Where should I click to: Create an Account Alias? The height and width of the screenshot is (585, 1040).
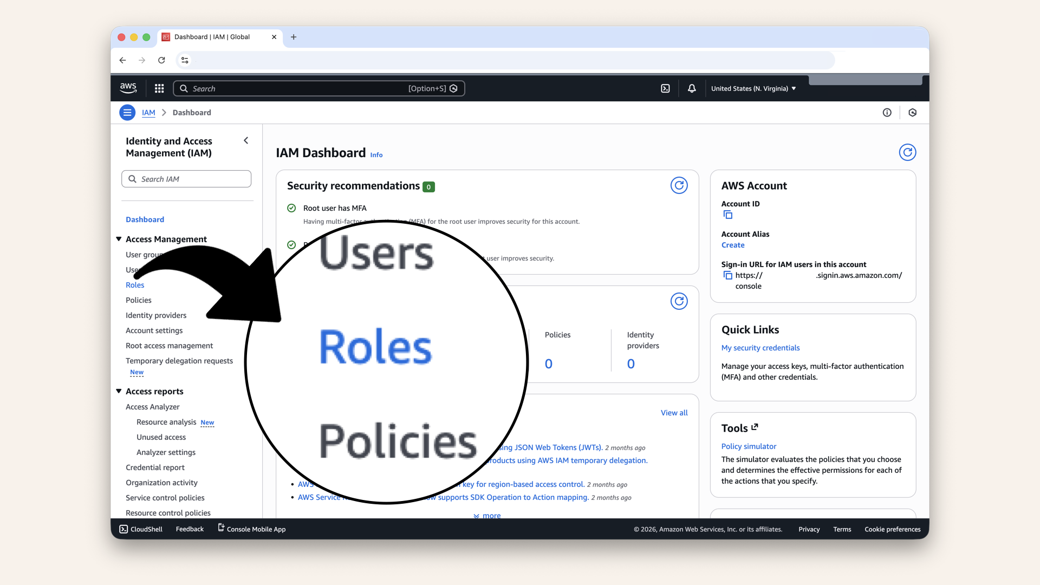(x=732, y=245)
